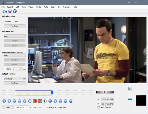The width and height of the screenshot is (148, 114).
Task: Click the Time button
Action: click(x=8, y=107)
